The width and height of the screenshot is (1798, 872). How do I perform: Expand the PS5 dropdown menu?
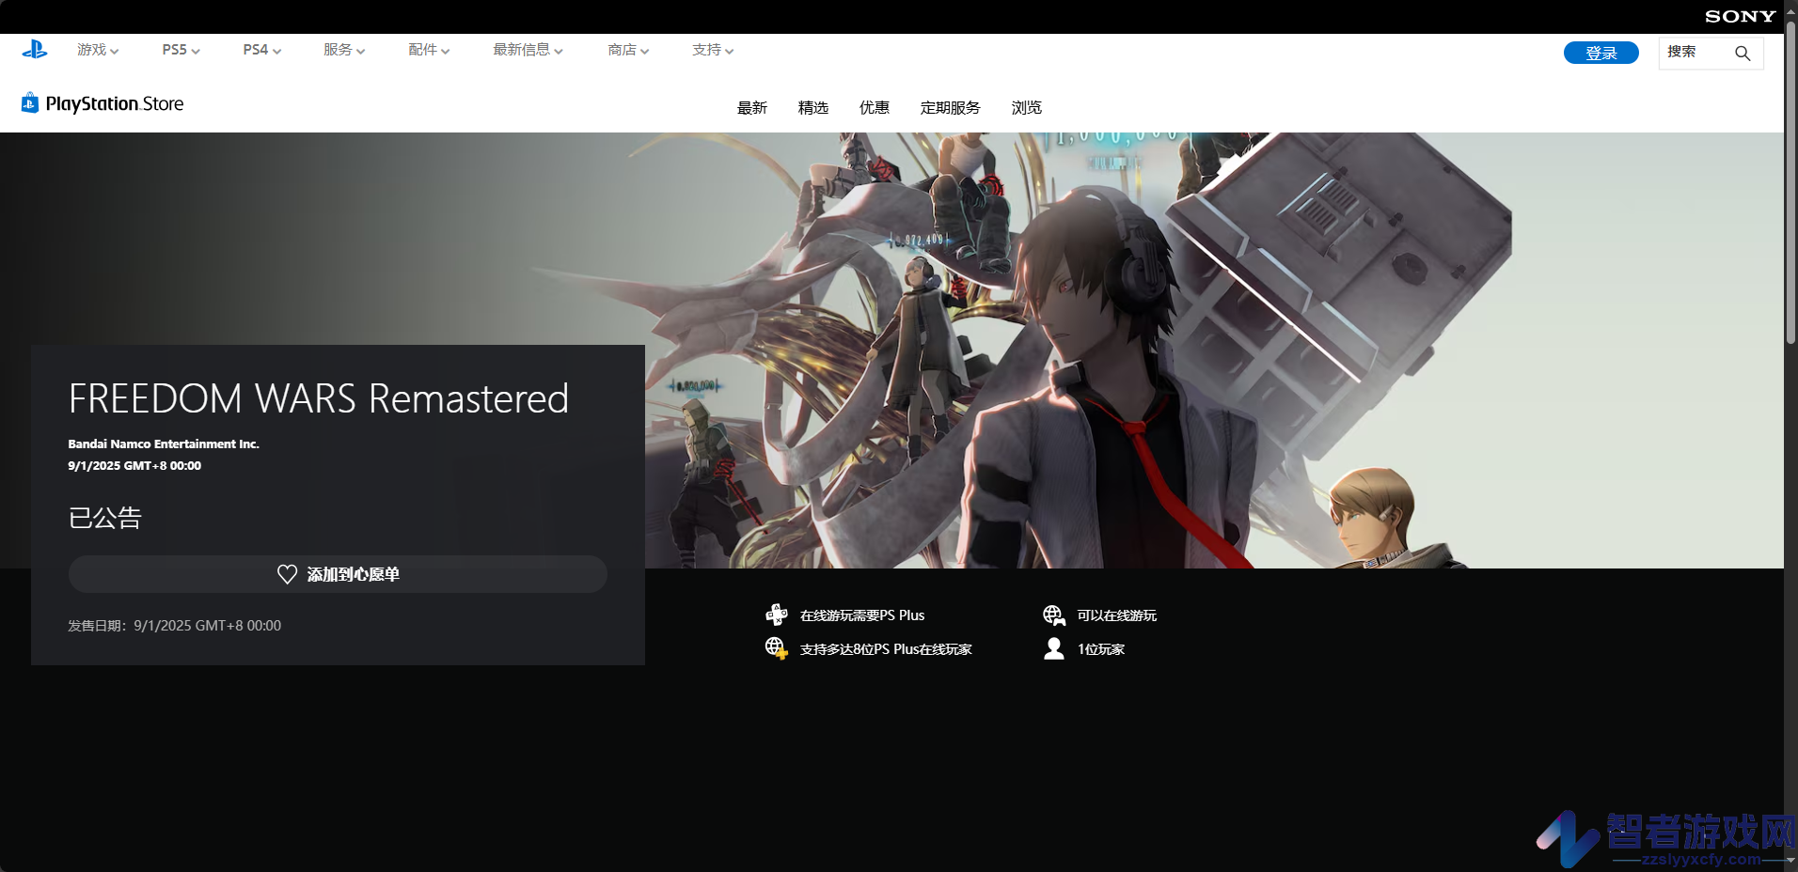click(181, 50)
